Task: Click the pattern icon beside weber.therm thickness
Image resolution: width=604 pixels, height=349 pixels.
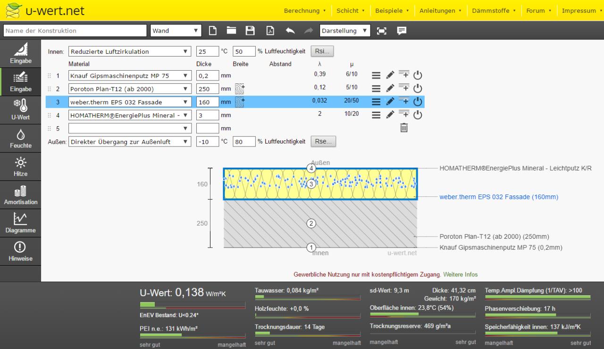Action: pos(240,101)
